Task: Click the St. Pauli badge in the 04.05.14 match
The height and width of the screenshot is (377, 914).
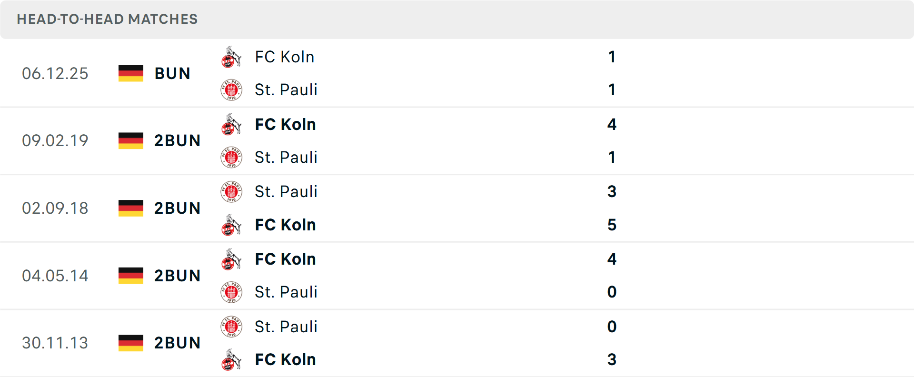Action: [x=231, y=292]
